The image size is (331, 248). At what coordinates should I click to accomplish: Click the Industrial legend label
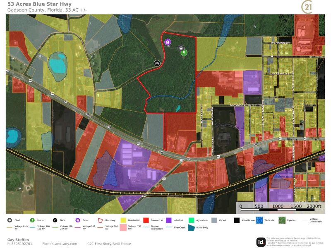point(178,220)
